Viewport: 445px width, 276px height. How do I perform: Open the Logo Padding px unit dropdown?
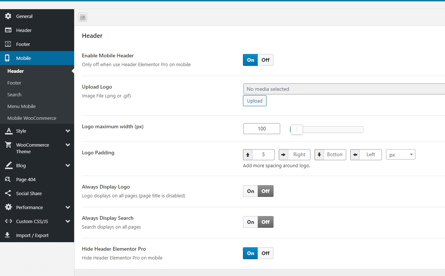[400, 155]
